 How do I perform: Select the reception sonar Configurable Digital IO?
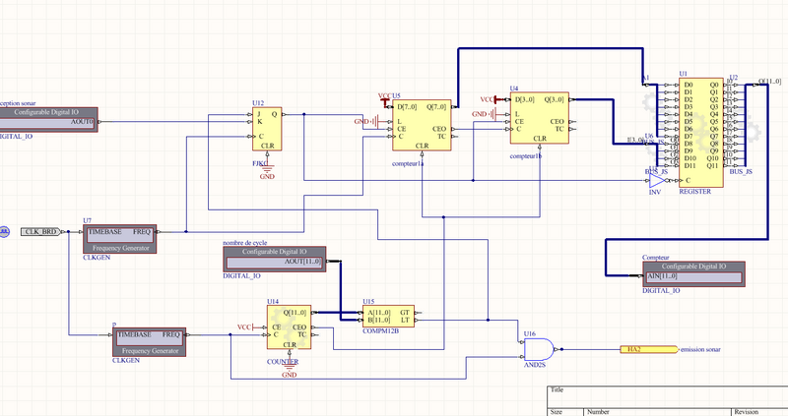47,117
